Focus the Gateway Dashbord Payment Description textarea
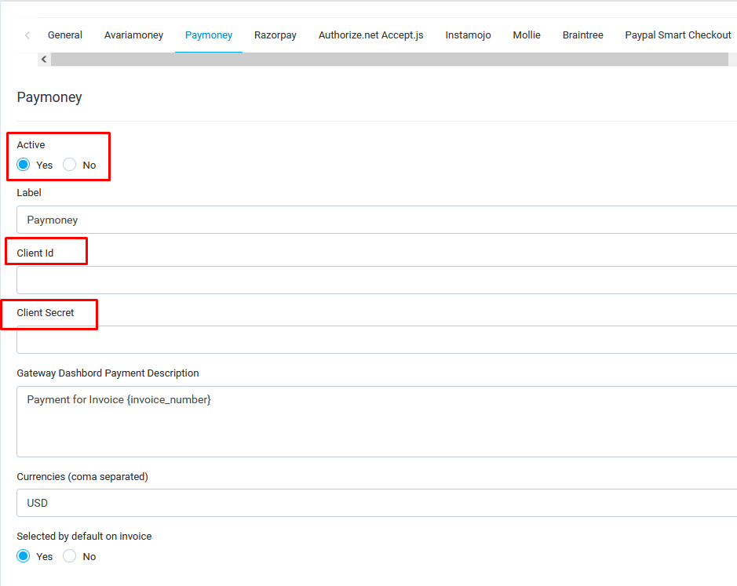This screenshot has height=586, width=737. coord(377,421)
